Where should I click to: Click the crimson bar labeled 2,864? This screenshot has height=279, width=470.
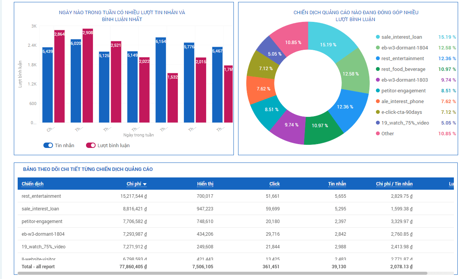coord(60,76)
